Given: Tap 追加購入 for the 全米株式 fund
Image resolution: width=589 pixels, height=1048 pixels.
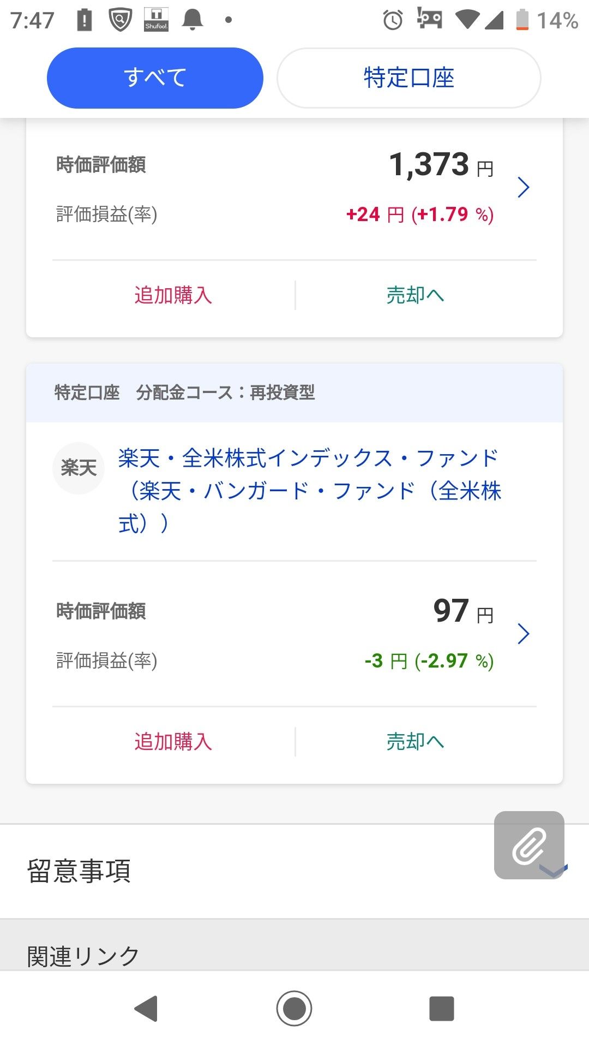Looking at the screenshot, I should (x=173, y=742).
